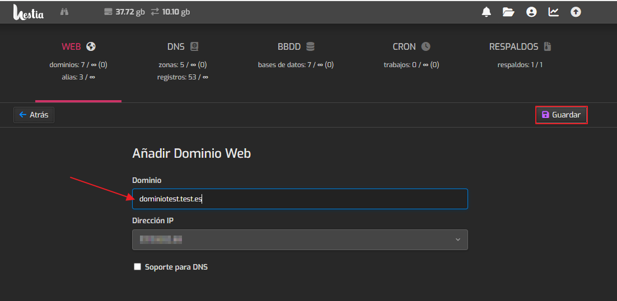Click the book icon next to DNS
Image resolution: width=617 pixels, height=301 pixels.
(x=194, y=46)
